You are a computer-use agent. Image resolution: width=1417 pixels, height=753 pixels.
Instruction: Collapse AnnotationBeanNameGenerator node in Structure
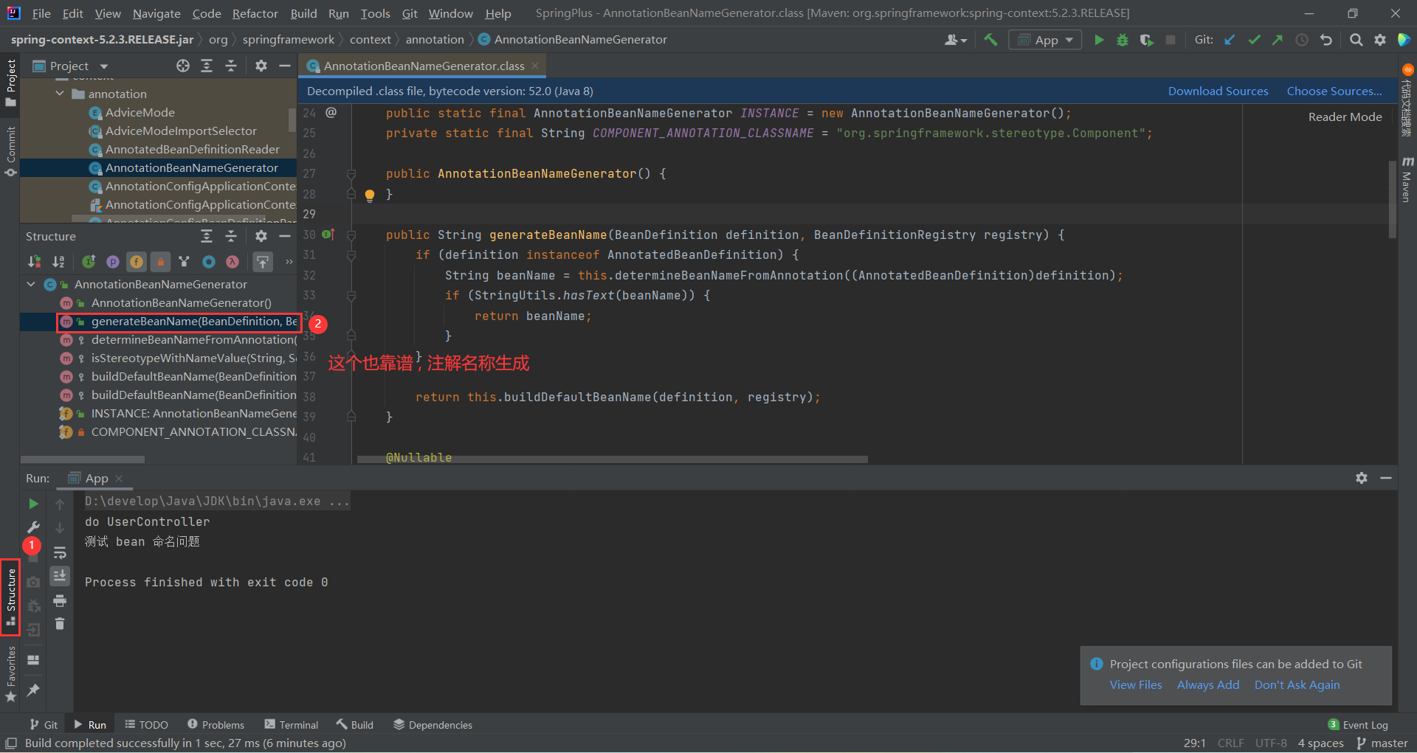(31, 284)
